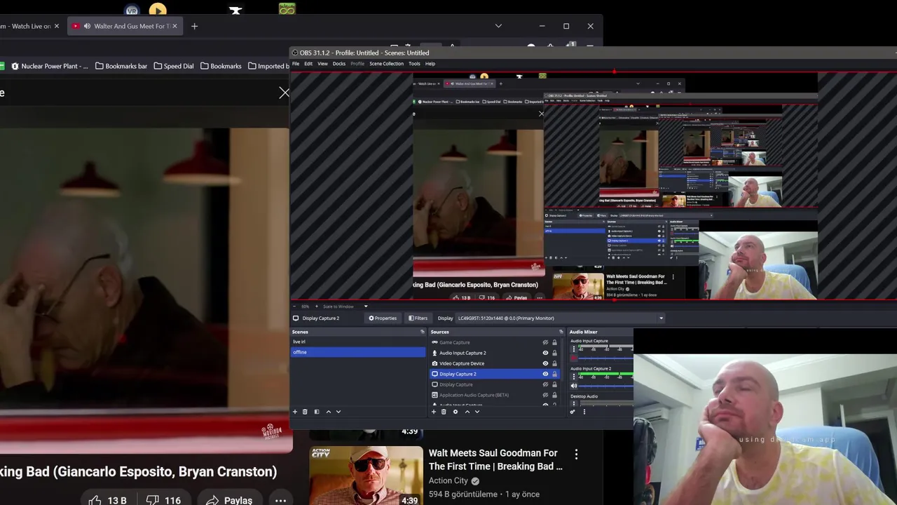Open Audio Input Capture 2 mixer options dots

tap(574, 377)
